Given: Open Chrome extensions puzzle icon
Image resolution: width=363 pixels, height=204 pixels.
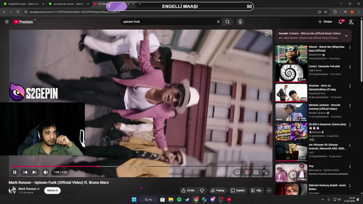Looking at the screenshot, I should (x=335, y=12).
